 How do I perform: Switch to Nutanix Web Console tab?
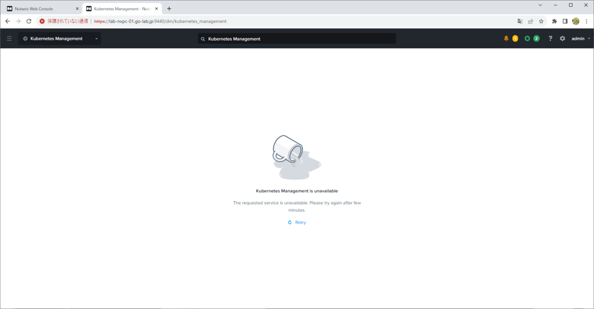(42, 8)
